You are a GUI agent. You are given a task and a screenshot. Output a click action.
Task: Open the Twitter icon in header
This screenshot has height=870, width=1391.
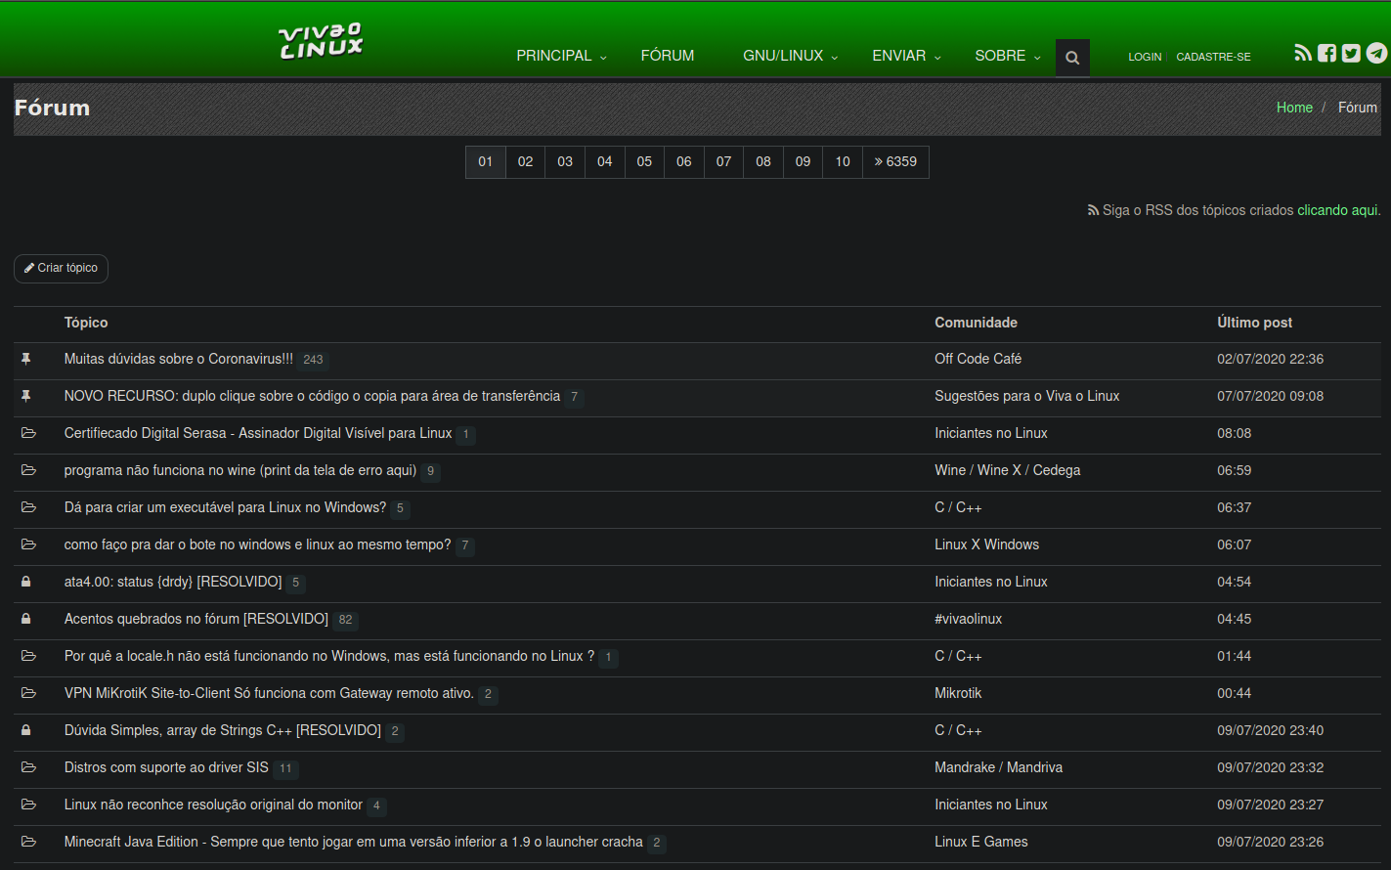[1351, 53]
